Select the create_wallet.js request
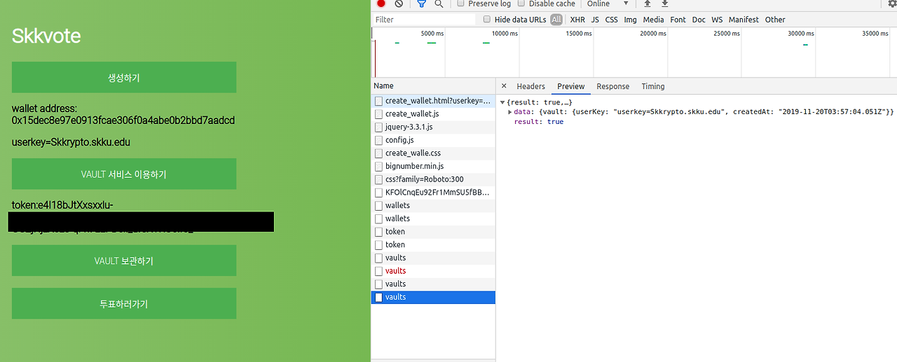This screenshot has height=362, width=897. [433, 113]
